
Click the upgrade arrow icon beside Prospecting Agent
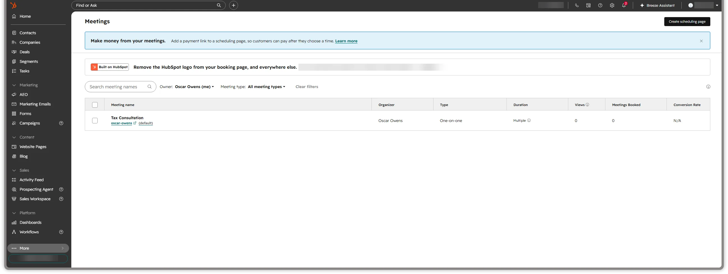[x=61, y=190]
